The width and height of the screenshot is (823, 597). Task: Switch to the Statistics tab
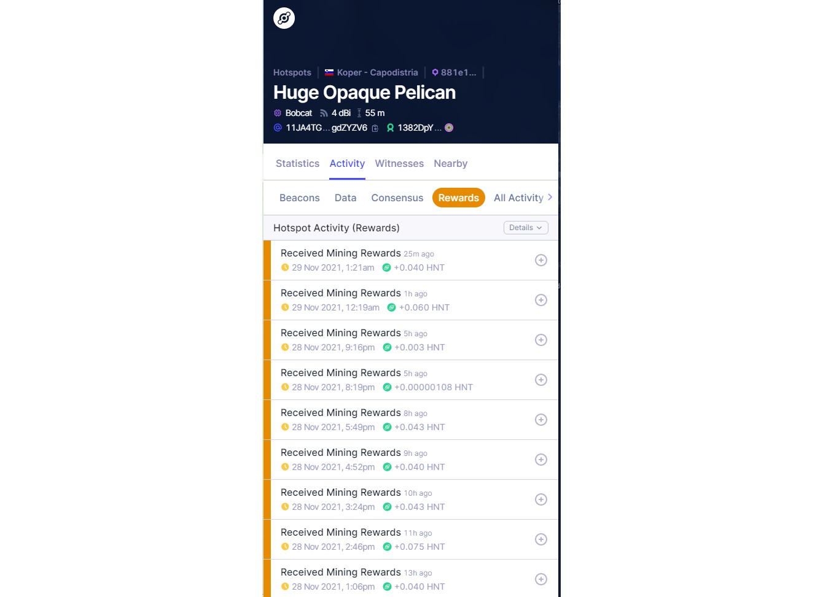pyautogui.click(x=297, y=163)
